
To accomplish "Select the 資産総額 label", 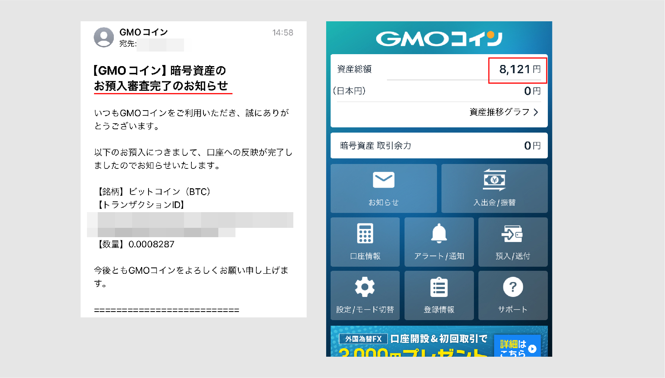I will coord(354,69).
